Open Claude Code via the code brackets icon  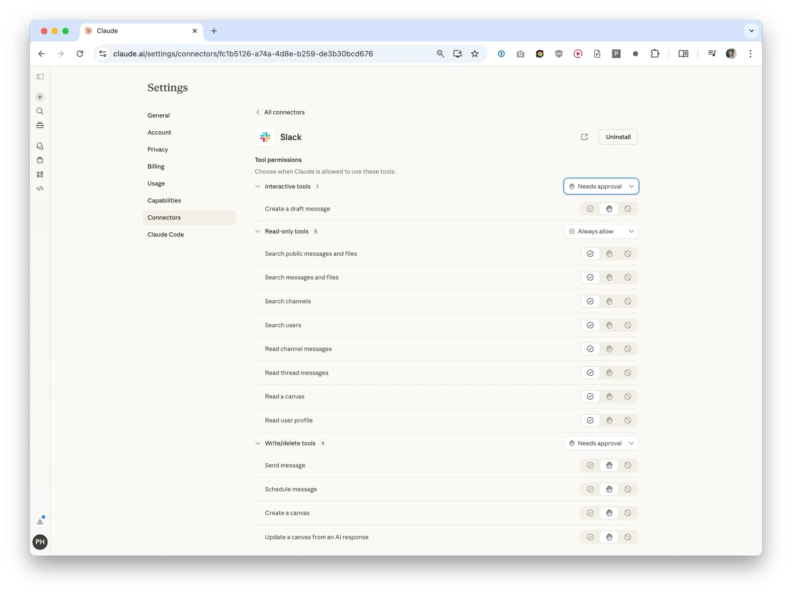pyautogui.click(x=40, y=189)
